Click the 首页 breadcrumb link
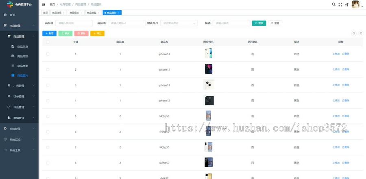Viewport: 366px width, 179px height. 52,4
